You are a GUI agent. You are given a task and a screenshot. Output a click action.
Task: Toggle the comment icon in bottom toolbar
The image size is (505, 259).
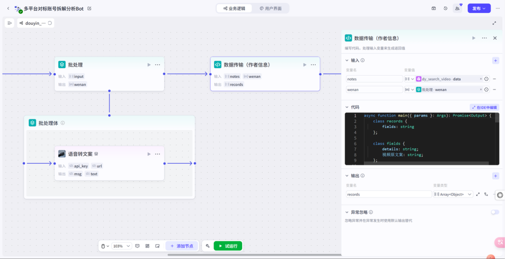coord(137,246)
